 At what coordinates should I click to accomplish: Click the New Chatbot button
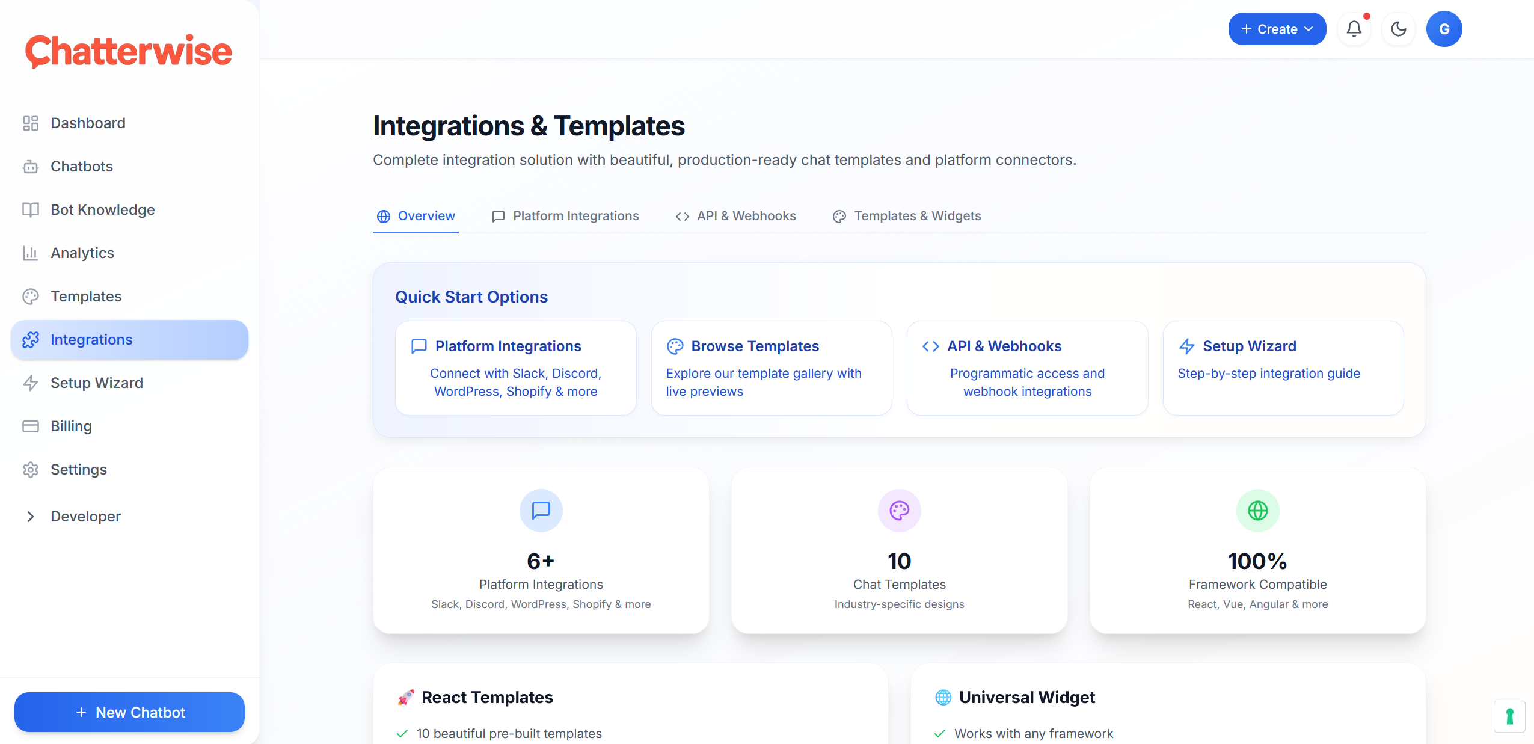pyautogui.click(x=129, y=712)
